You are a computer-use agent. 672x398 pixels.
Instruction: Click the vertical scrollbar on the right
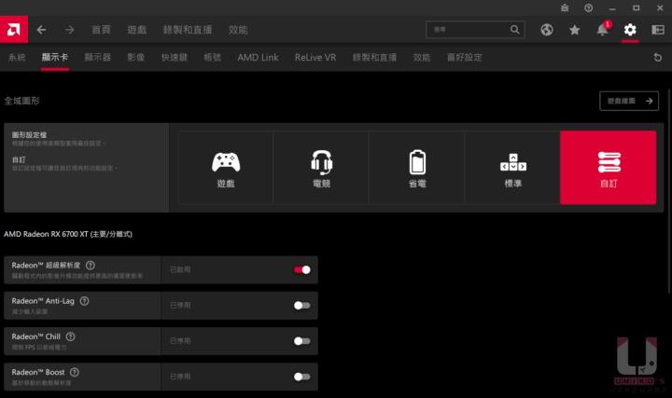668,191
